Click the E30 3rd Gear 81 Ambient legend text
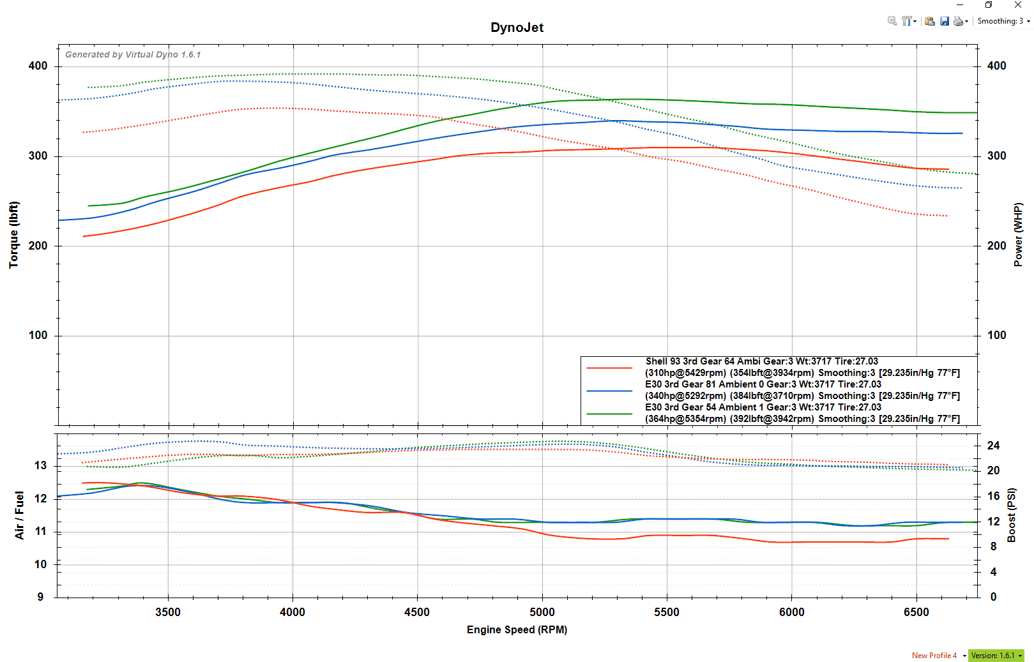 point(763,384)
